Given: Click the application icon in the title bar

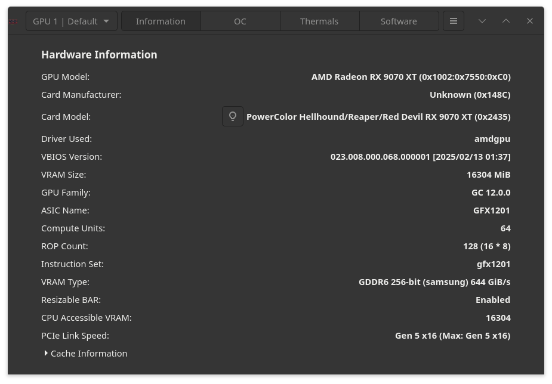Looking at the screenshot, I should 13,21.
